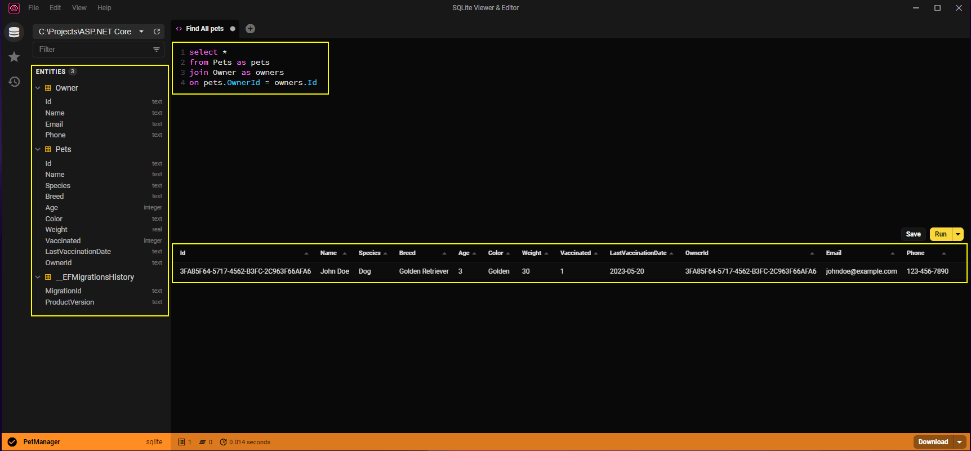The image size is (971, 451).
Task: Click the unsaved dot on Find All pets tab
Action: 233,29
